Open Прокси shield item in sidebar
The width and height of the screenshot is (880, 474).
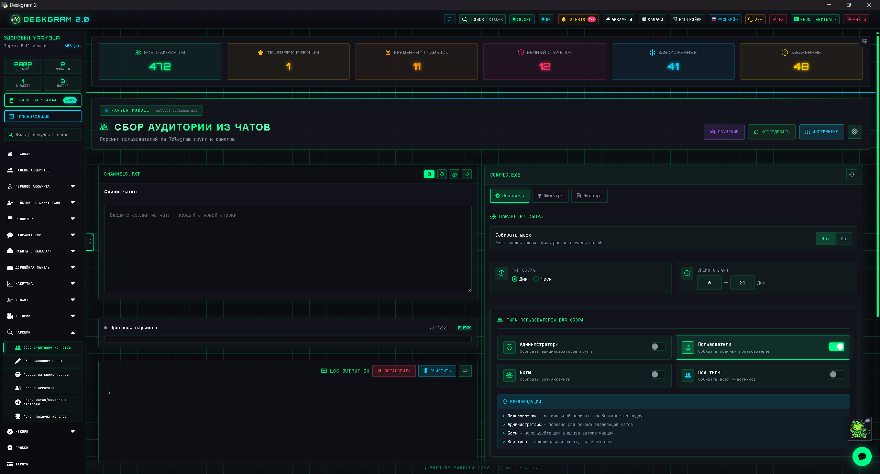[43, 448]
